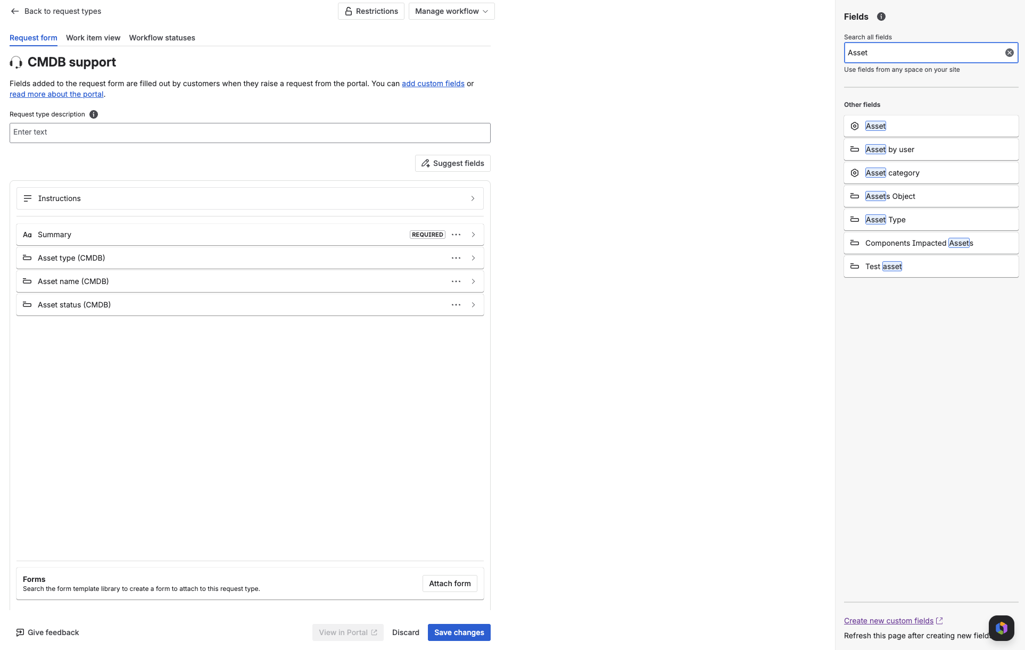The width and height of the screenshot is (1025, 650).
Task: Open more options for Summary field
Action: click(x=456, y=235)
